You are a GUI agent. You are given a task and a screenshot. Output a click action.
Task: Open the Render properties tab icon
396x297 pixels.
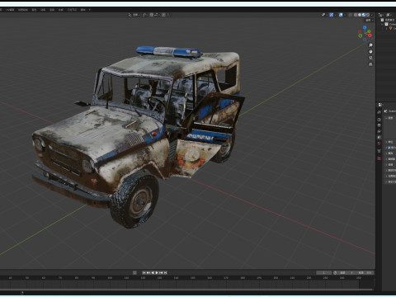379,120
